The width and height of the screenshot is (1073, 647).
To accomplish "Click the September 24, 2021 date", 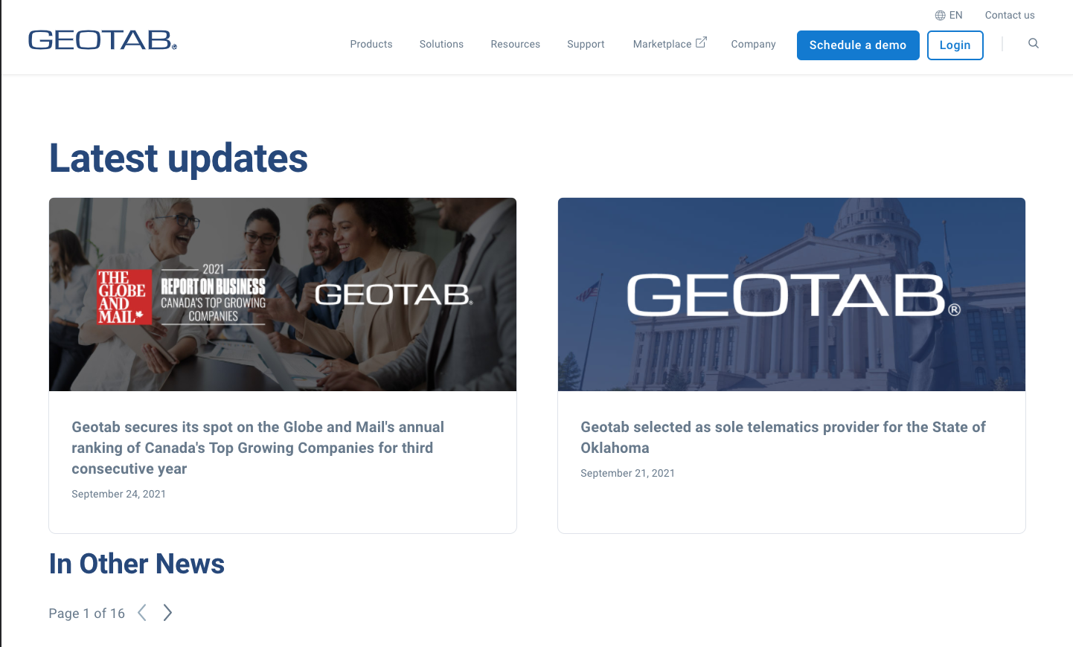I will [x=119, y=494].
